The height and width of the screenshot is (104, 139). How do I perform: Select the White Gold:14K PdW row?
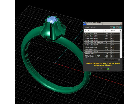(x=102, y=56)
